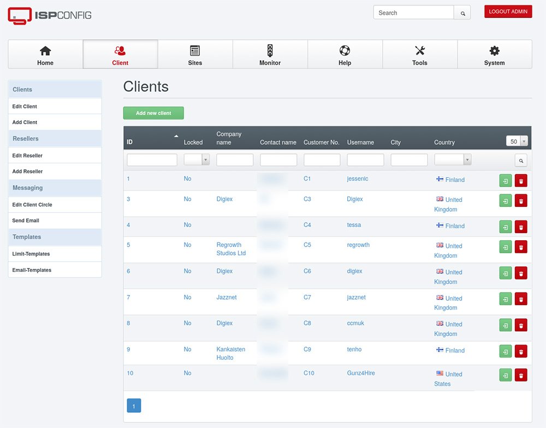Delete client ccmuk

click(x=521, y=325)
